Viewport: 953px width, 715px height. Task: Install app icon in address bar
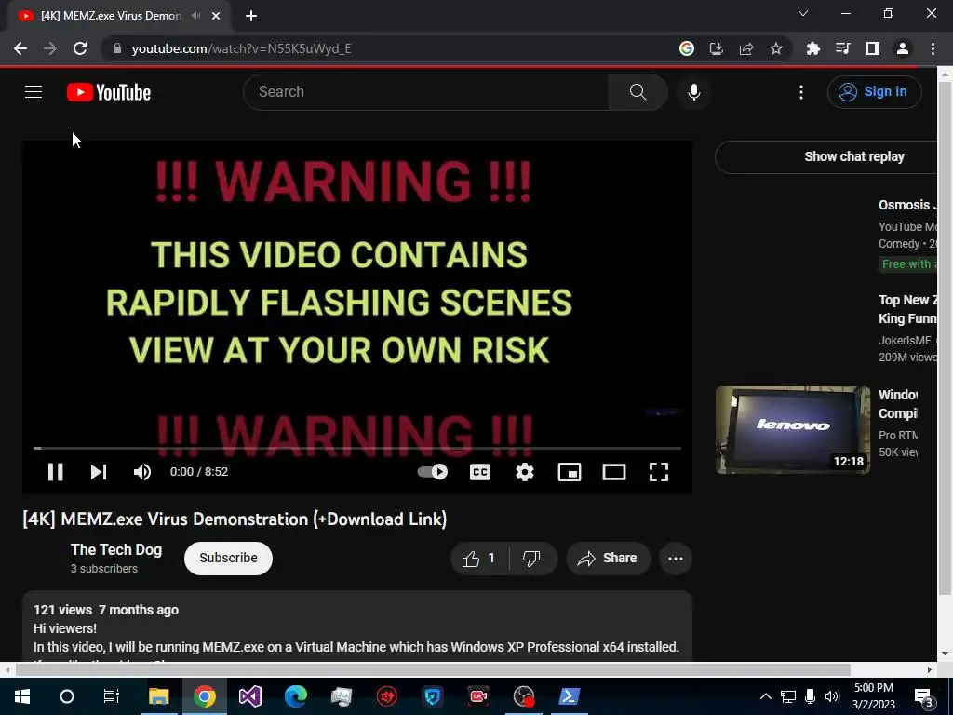click(x=717, y=48)
